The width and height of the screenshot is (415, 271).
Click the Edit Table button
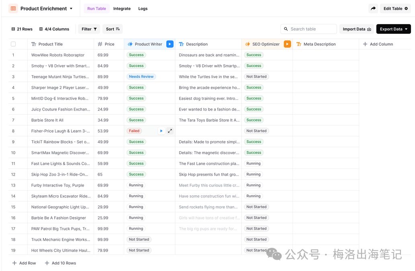(x=395, y=8)
